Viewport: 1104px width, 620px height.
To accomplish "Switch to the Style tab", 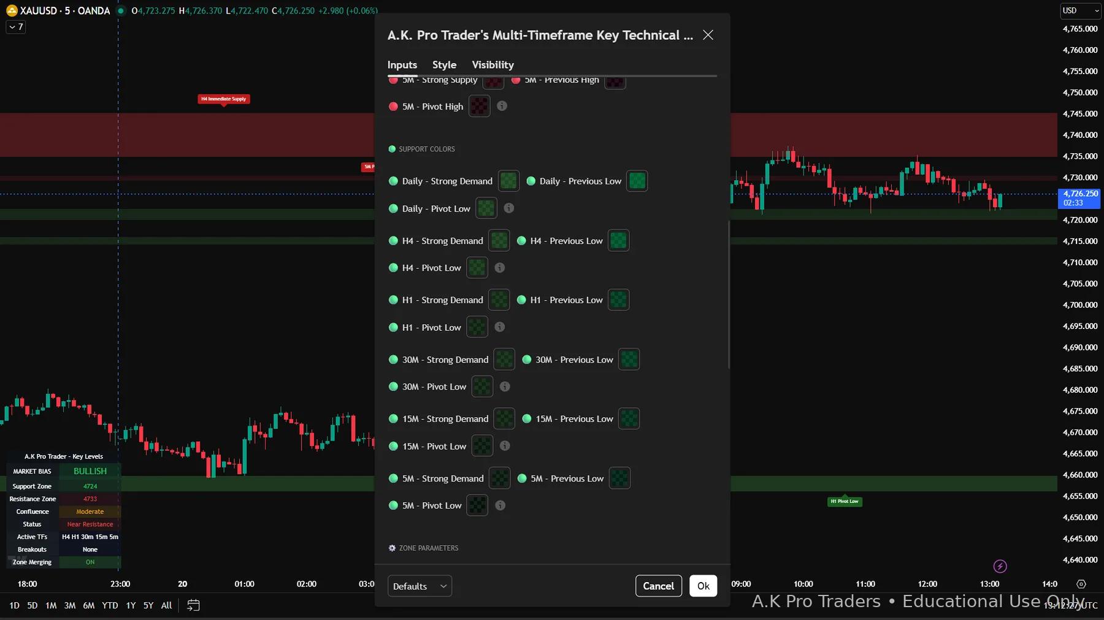I will click(x=444, y=65).
